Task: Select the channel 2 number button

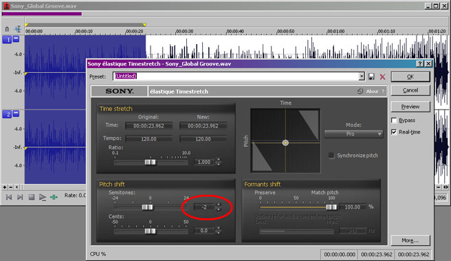Action: [x=7, y=114]
